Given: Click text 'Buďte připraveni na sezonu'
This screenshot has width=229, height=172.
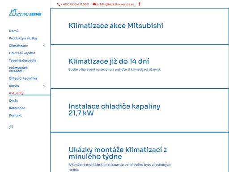Looking at the screenshot, I should (90, 69).
